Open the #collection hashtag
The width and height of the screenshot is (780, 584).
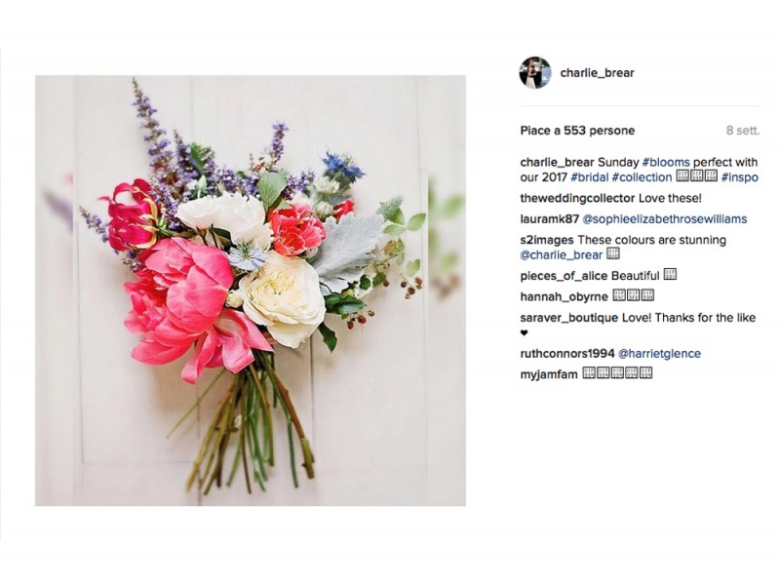pos(642,177)
